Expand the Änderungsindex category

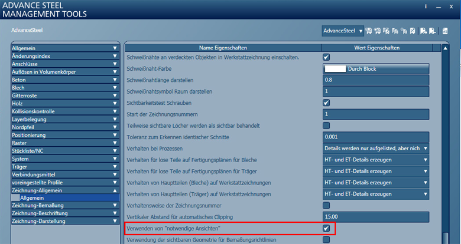tap(65, 56)
